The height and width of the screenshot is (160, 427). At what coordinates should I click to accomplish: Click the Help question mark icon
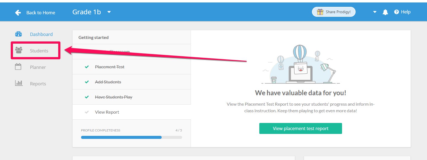[x=397, y=12]
